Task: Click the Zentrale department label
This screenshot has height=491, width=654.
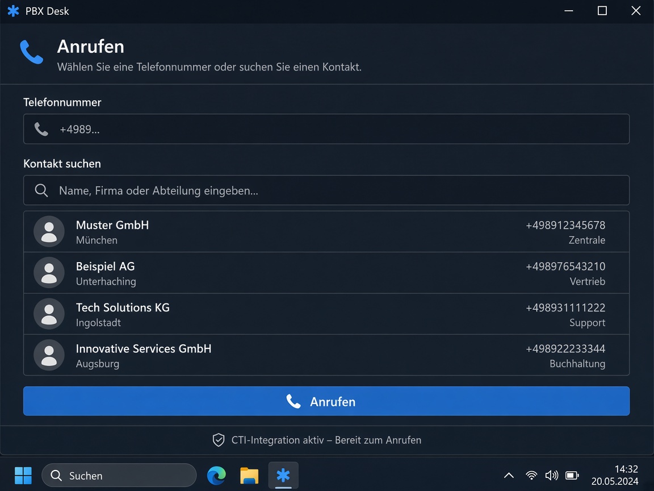Action: [587, 240]
